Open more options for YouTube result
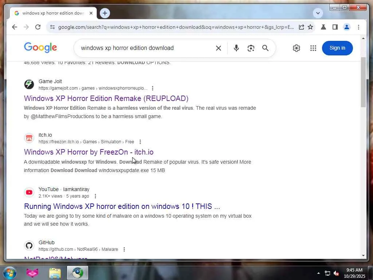This screenshot has height=280, width=373. (95, 196)
